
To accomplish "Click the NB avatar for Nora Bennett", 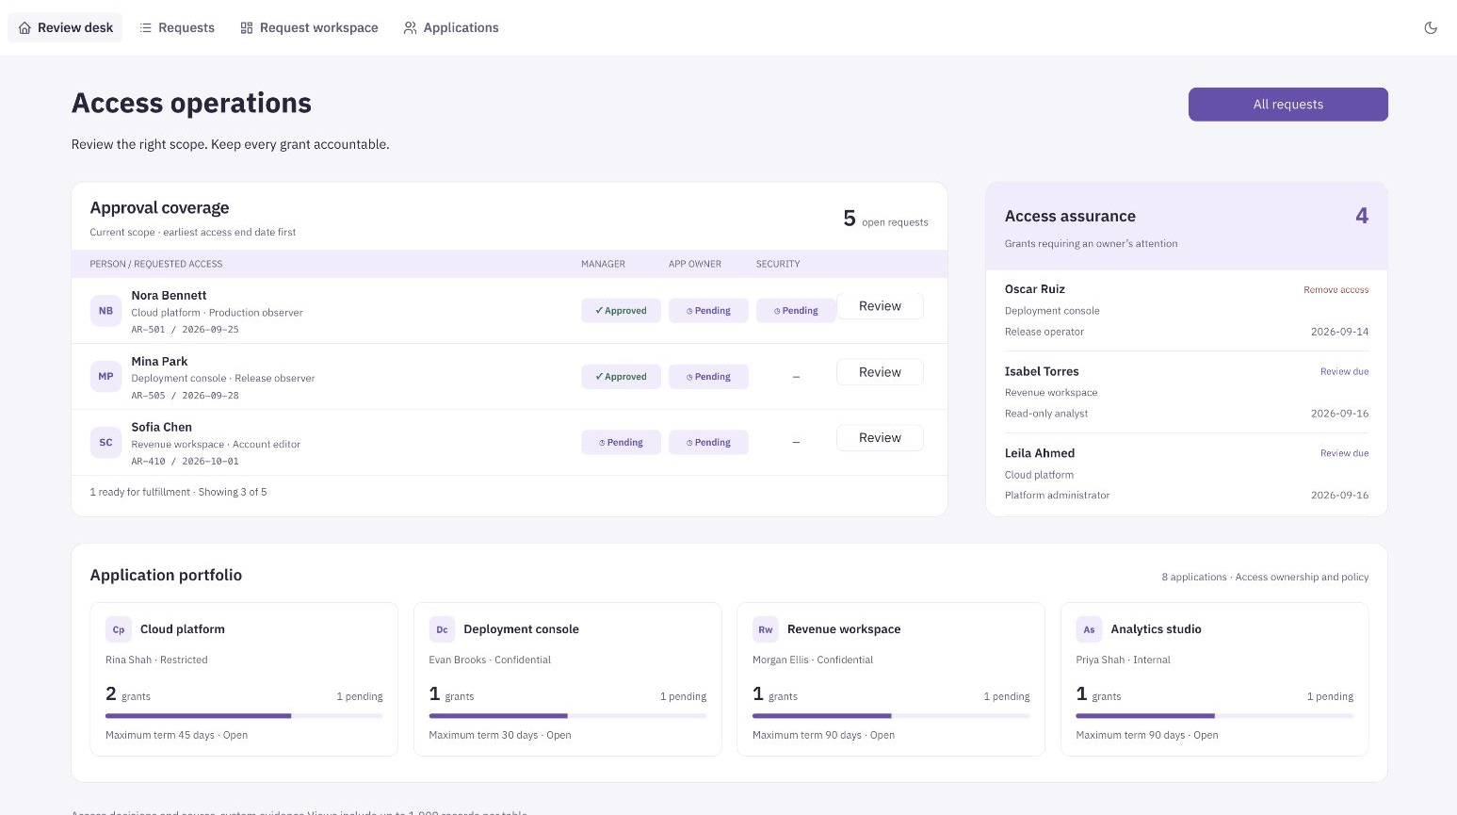I will [x=105, y=311].
